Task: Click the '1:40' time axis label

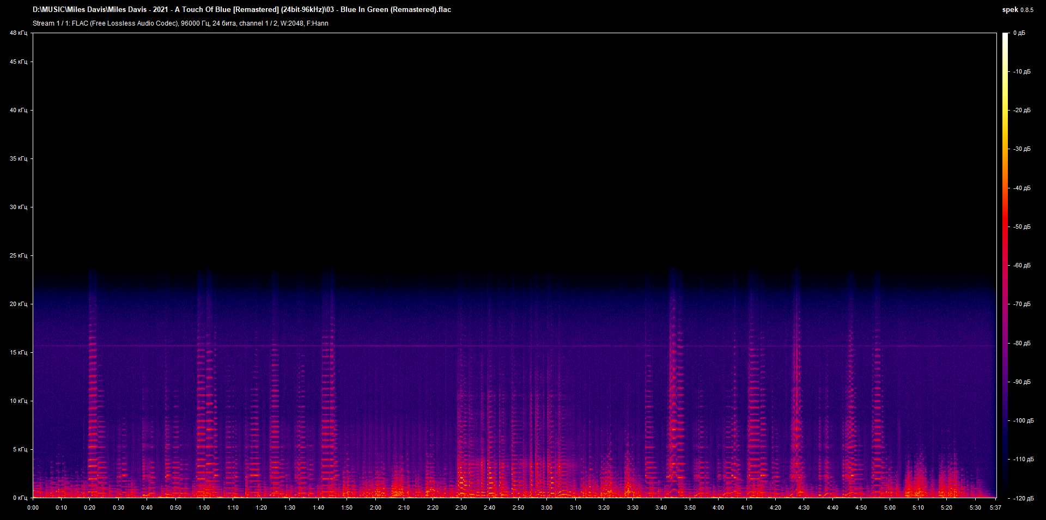Action: [x=319, y=508]
